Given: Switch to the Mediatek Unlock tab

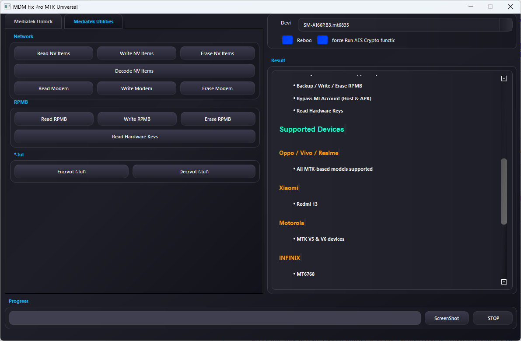Looking at the screenshot, I should [33, 21].
